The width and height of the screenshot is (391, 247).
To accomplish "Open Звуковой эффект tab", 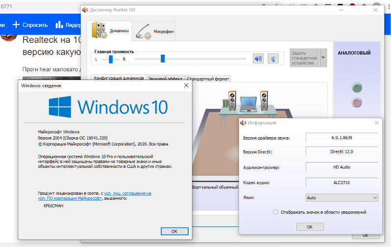I will [x=166, y=79].
